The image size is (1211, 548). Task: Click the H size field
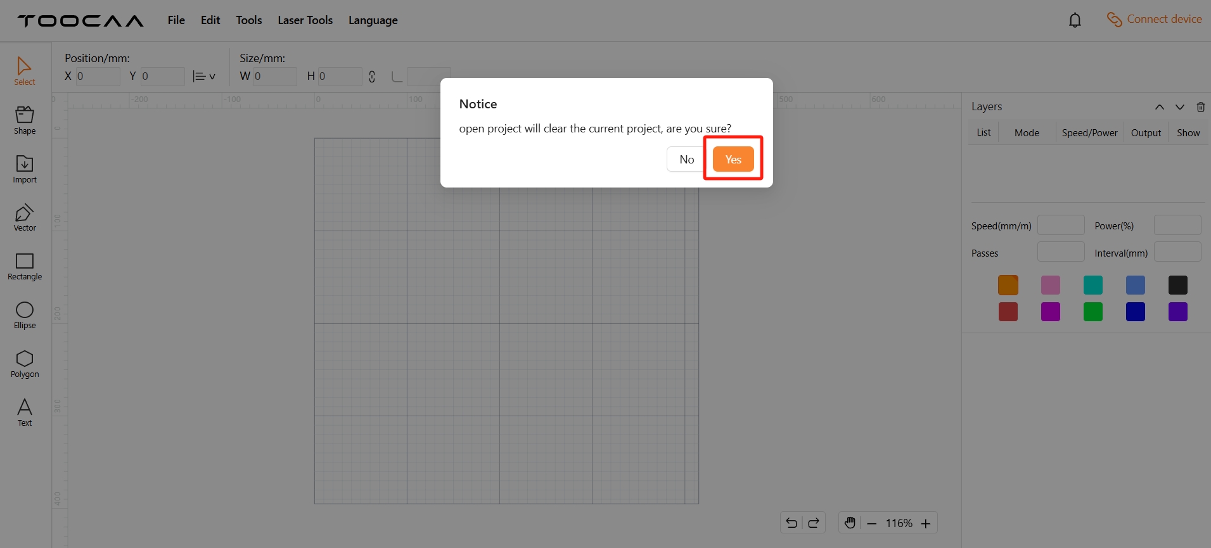coord(340,77)
